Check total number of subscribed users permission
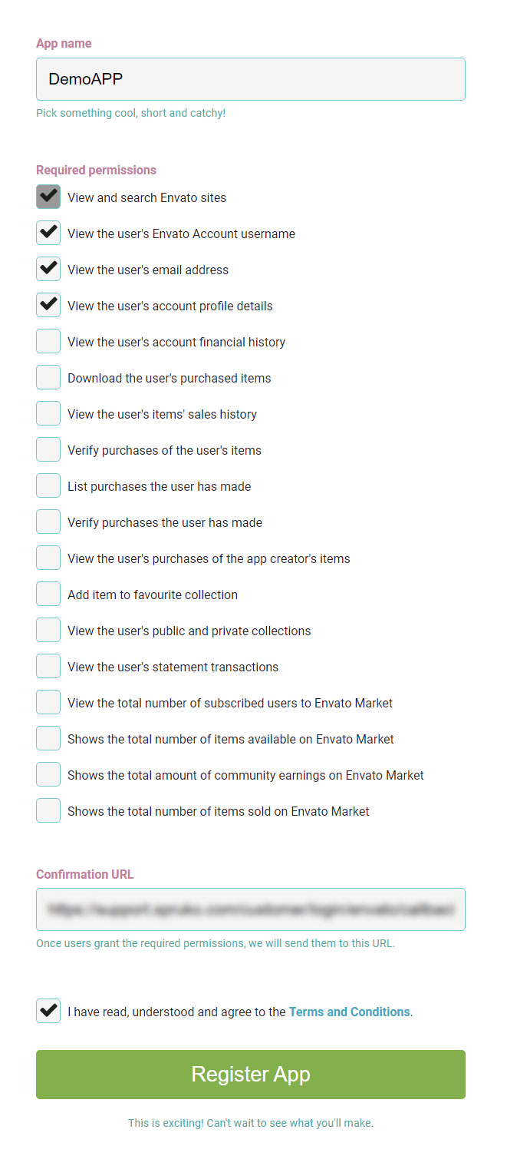This screenshot has width=507, height=1156. [48, 703]
